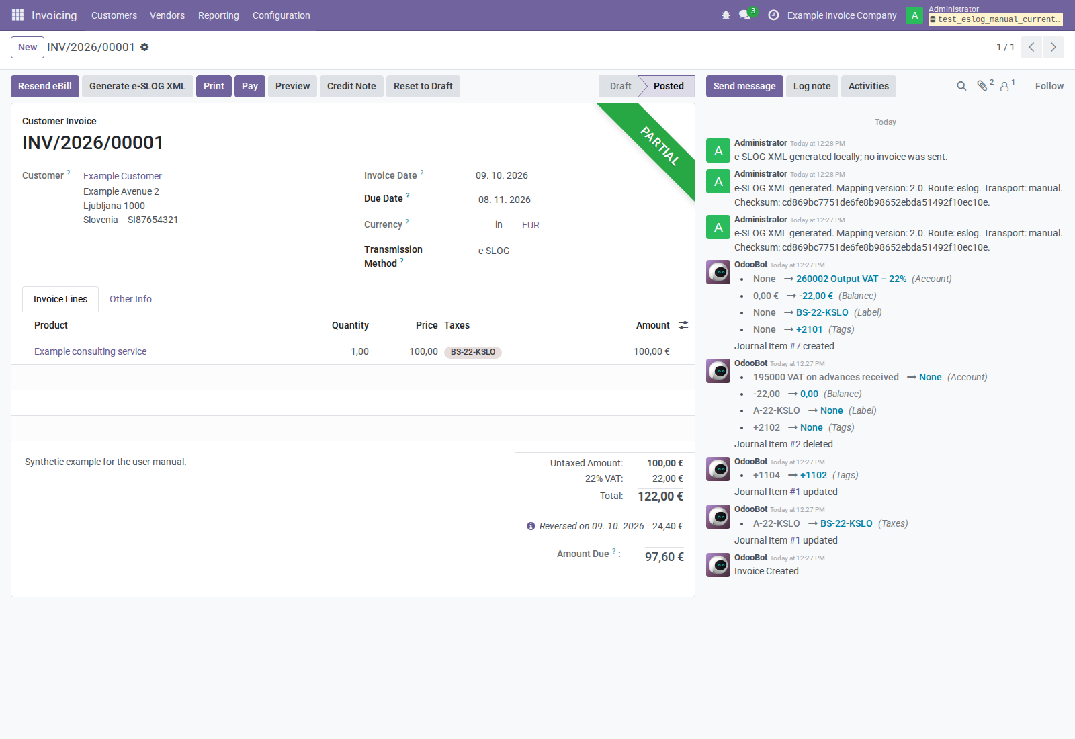Viewport: 1075px width, 739px height.
Task: Click the Invoice Date help question mark
Action: coord(422,173)
